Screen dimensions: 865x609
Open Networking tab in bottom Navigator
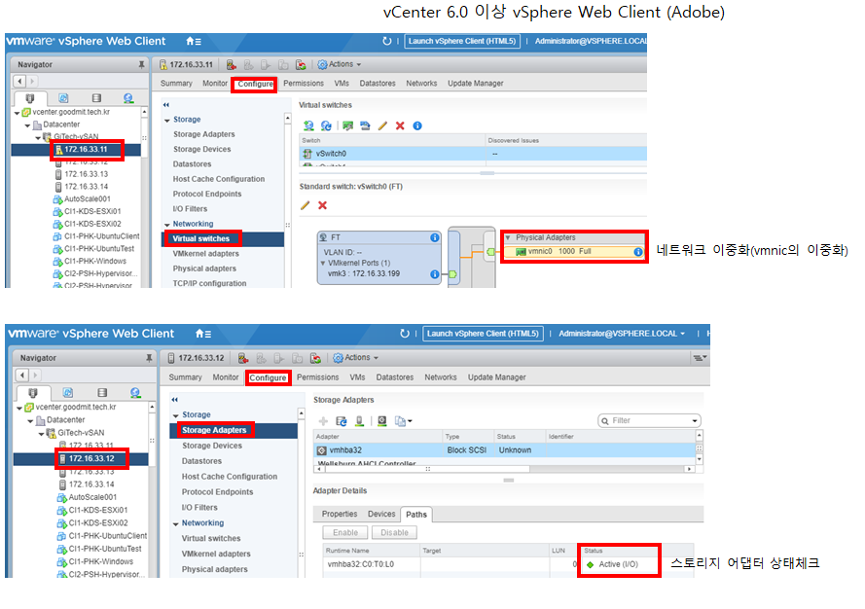135,393
